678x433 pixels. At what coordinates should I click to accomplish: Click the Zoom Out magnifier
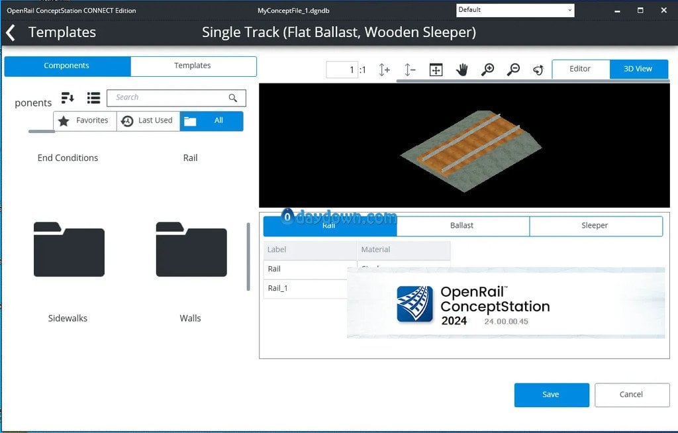point(513,70)
